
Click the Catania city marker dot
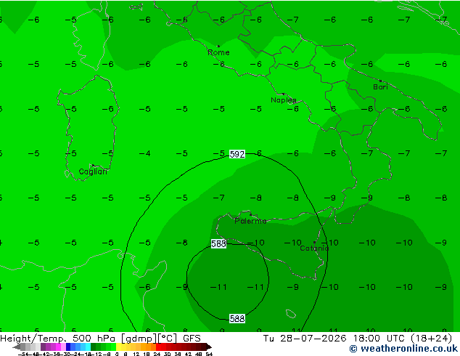tap(314, 243)
